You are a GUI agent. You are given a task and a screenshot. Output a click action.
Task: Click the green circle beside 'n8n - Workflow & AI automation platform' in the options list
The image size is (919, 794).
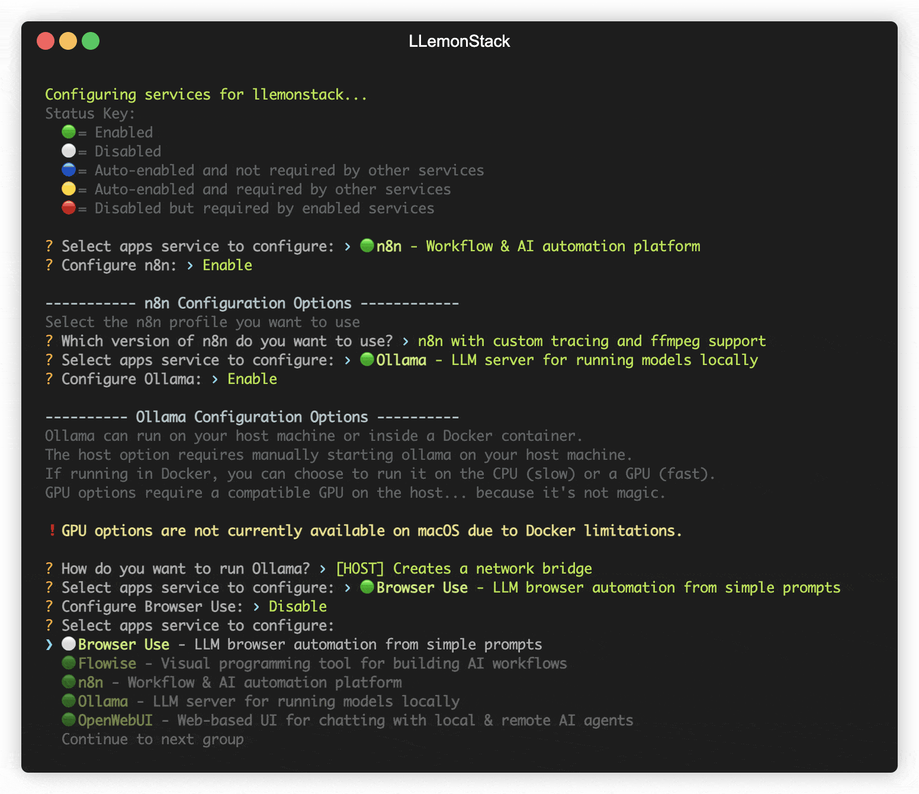click(x=69, y=681)
